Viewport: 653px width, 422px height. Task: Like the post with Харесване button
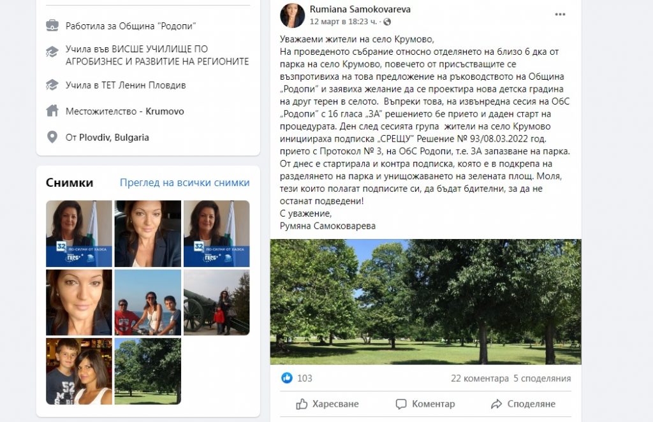click(x=327, y=404)
